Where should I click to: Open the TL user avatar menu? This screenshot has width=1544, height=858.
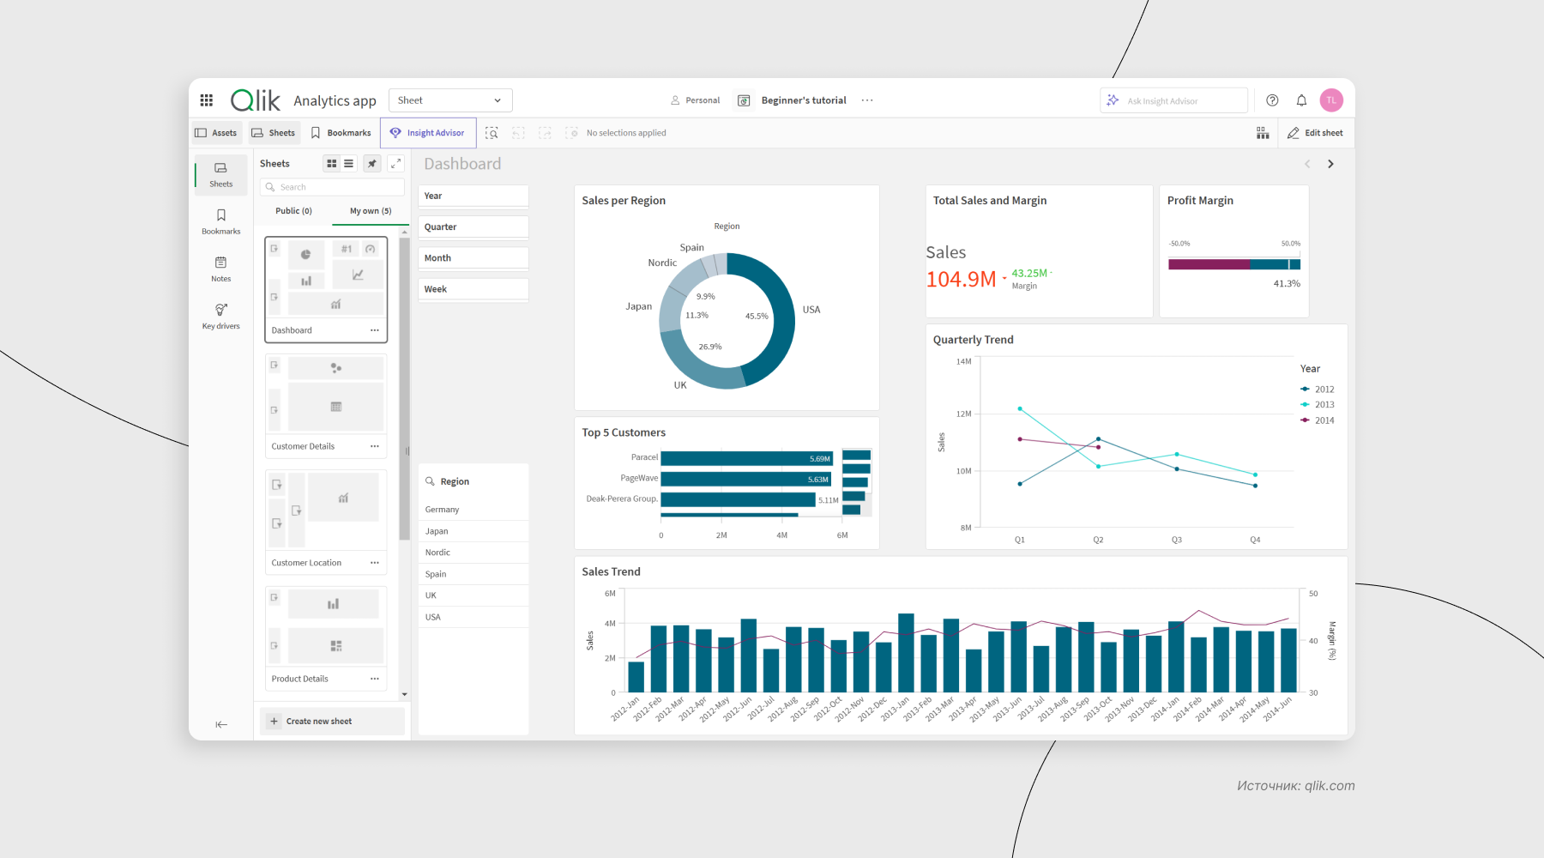pos(1331,100)
